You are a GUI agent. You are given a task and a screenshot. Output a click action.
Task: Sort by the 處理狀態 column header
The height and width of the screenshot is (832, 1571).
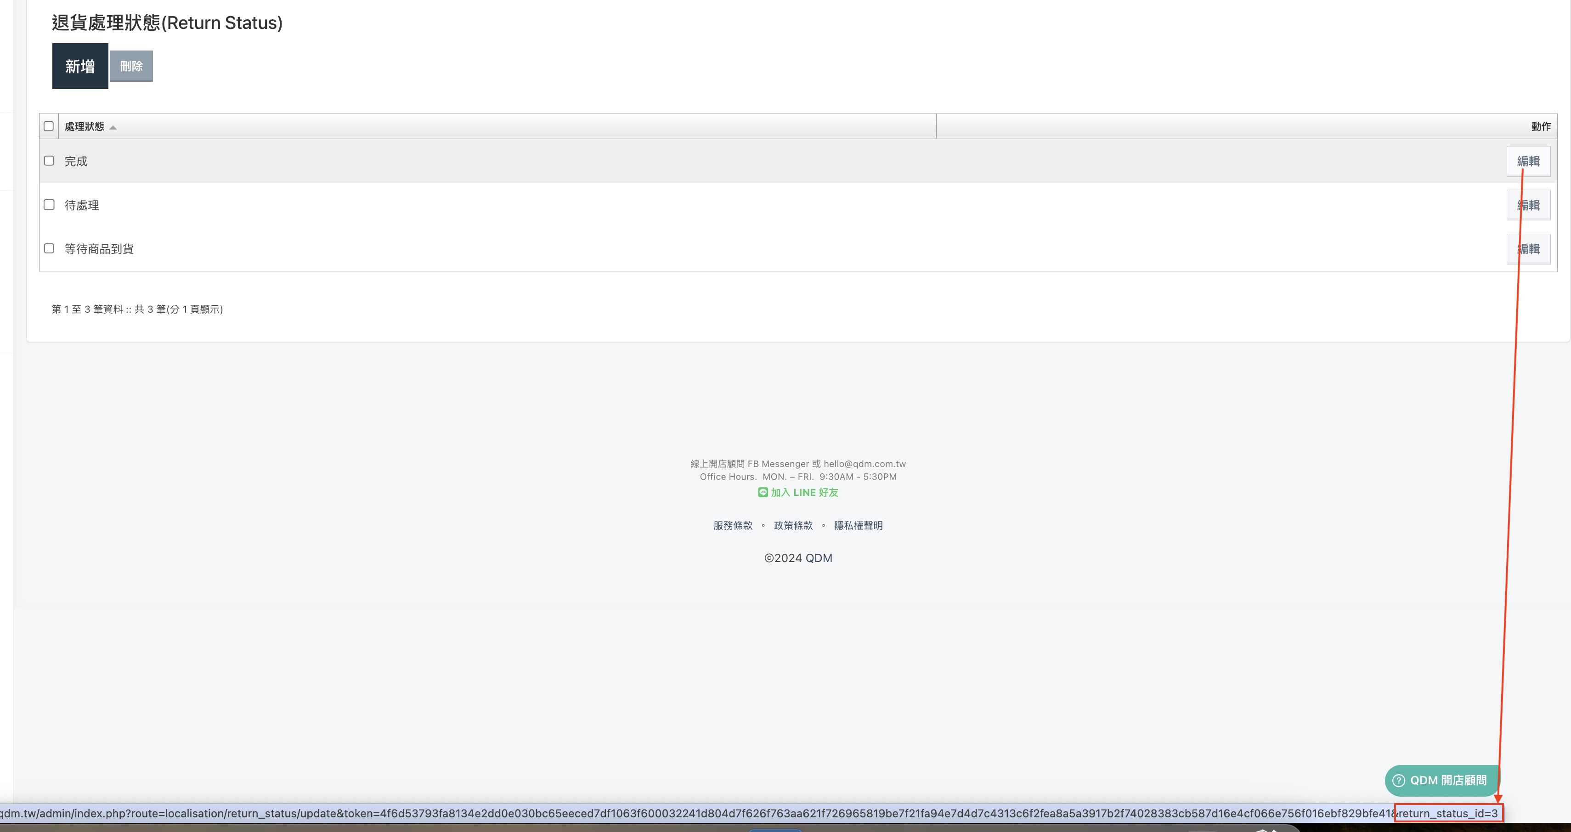pyautogui.click(x=84, y=127)
